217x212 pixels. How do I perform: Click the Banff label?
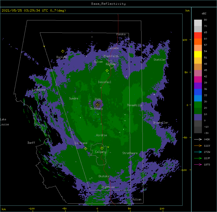(x=31, y=143)
